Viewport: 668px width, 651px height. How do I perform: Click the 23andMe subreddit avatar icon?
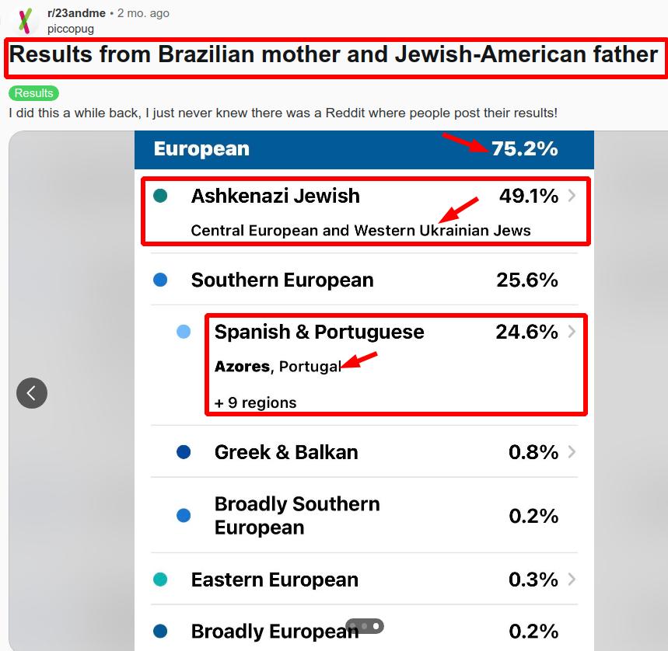pyautogui.click(x=27, y=19)
